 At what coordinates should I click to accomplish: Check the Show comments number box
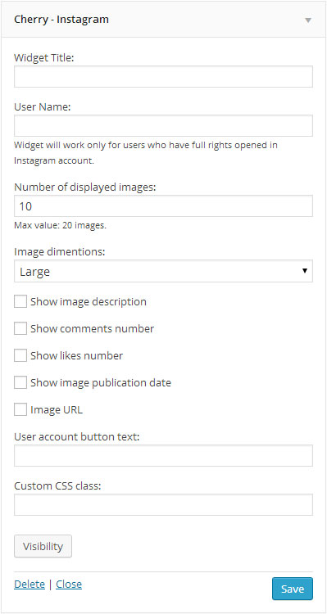click(x=20, y=328)
